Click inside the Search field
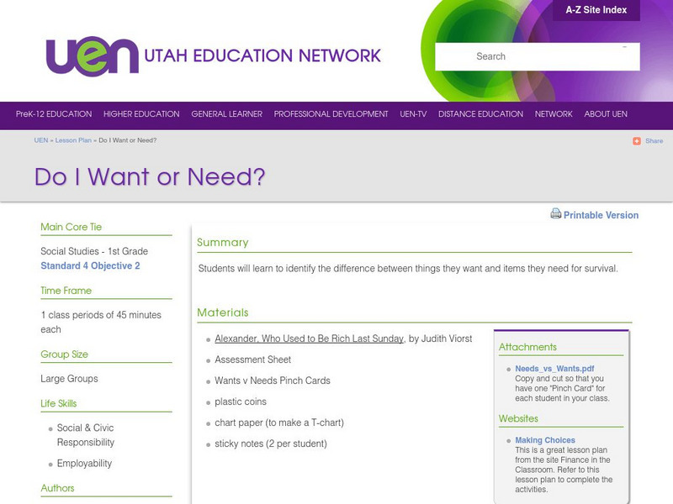The image size is (673, 504). click(x=538, y=56)
